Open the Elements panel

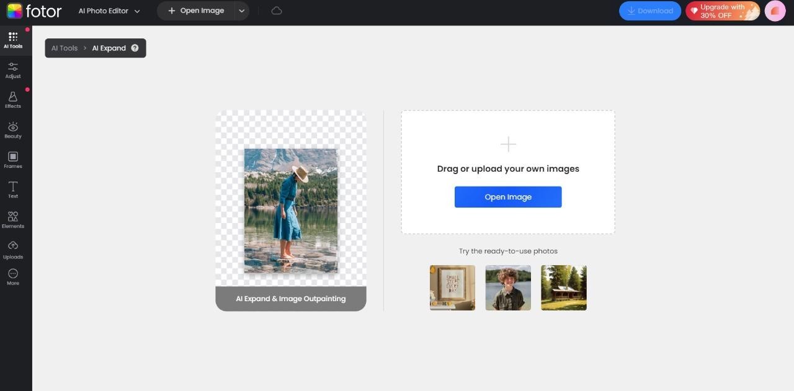(12, 219)
